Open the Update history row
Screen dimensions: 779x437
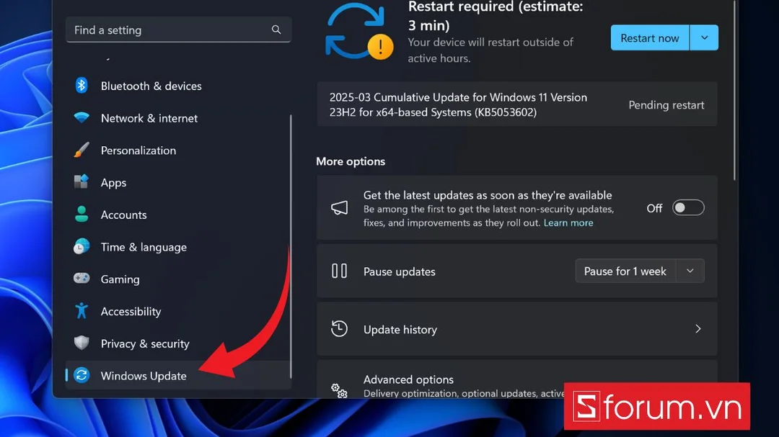click(516, 329)
